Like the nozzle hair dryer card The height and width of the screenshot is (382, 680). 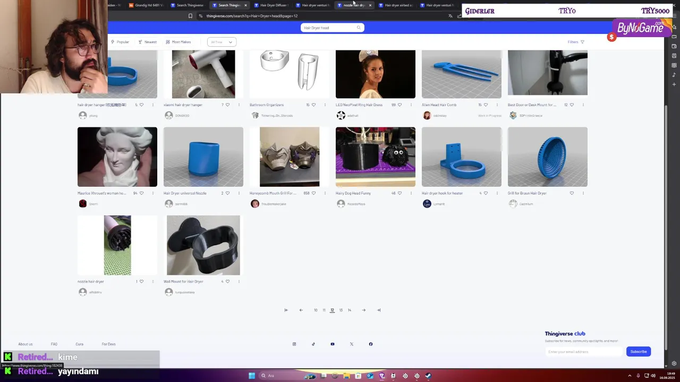pos(141,282)
